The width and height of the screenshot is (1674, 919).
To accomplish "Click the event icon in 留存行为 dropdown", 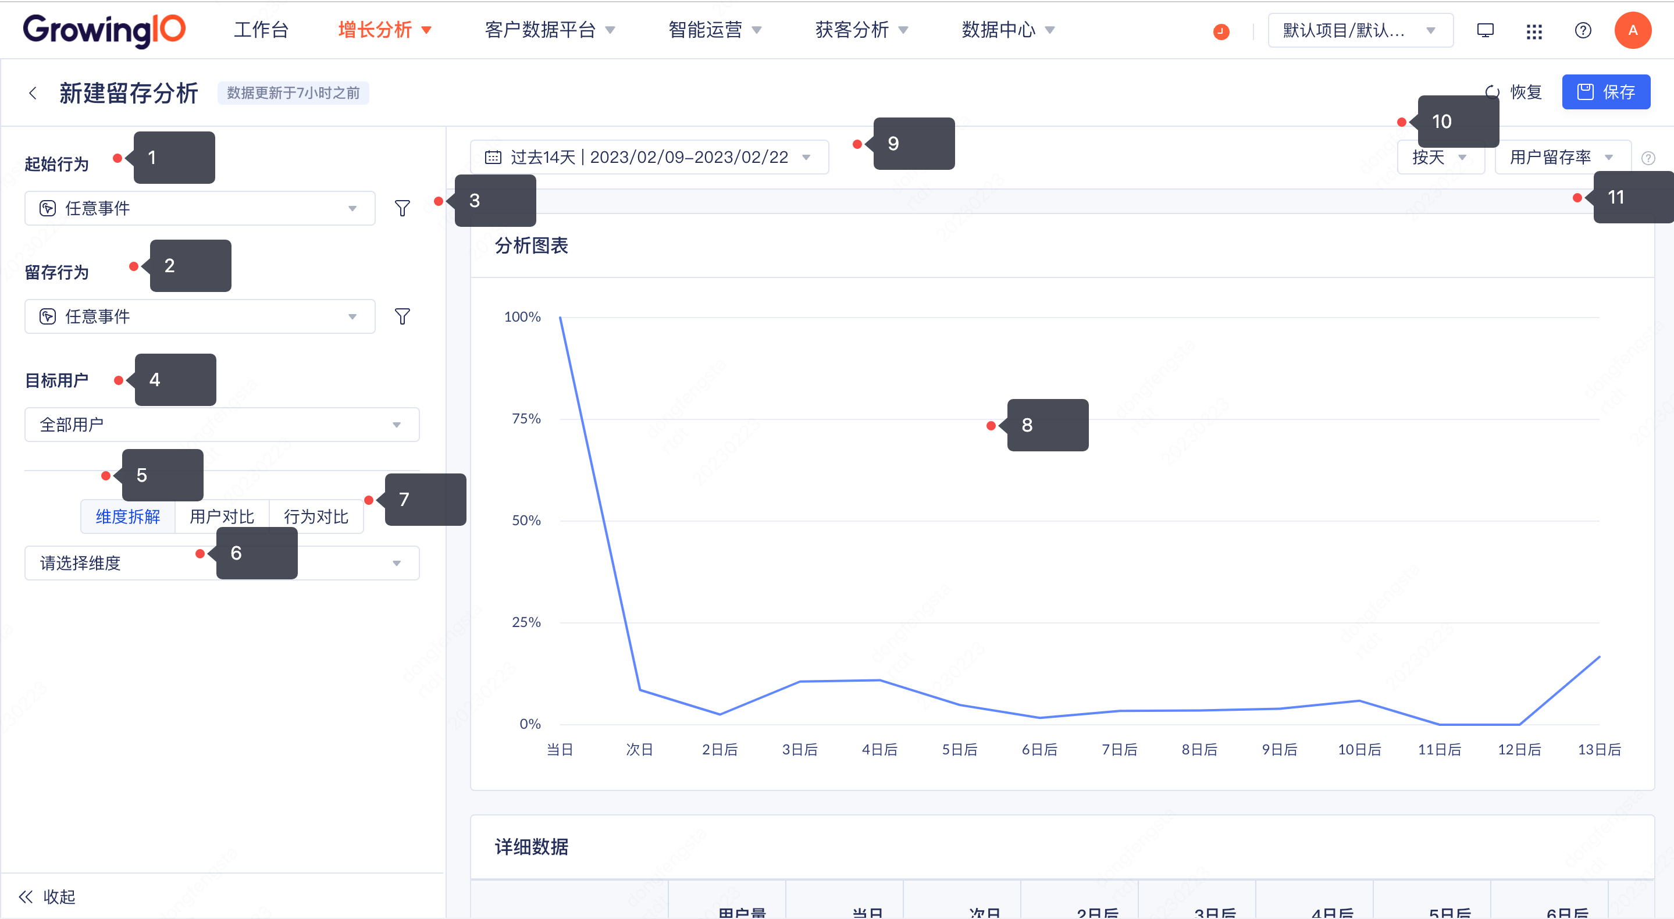I will pyautogui.click(x=48, y=316).
